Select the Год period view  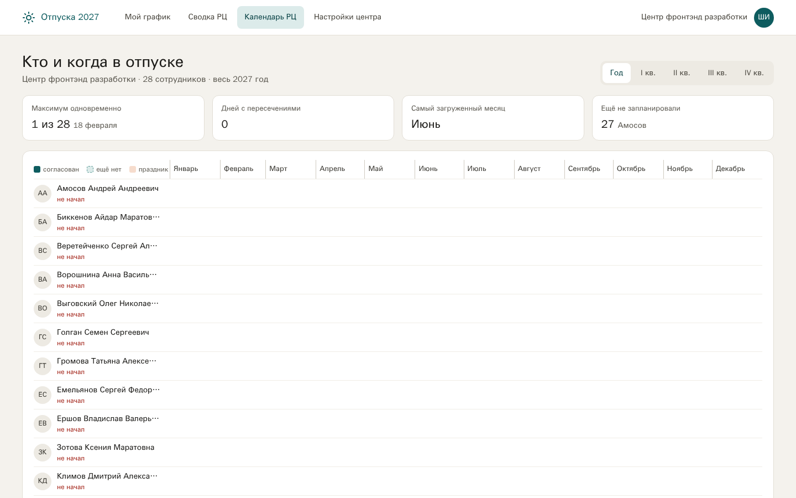coord(616,73)
